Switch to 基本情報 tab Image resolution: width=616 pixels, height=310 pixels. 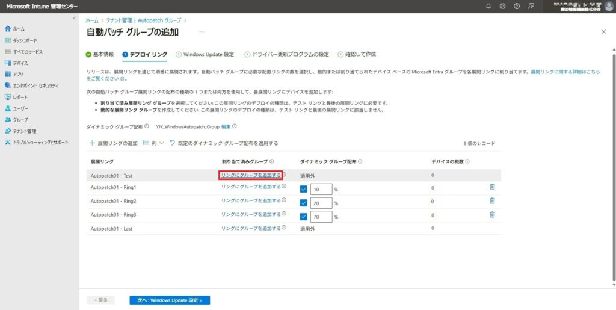(100, 55)
